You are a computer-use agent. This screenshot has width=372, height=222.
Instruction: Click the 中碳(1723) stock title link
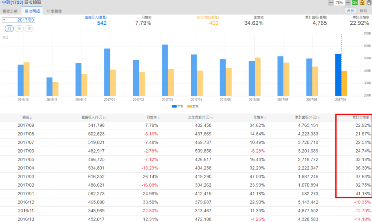point(13,3)
